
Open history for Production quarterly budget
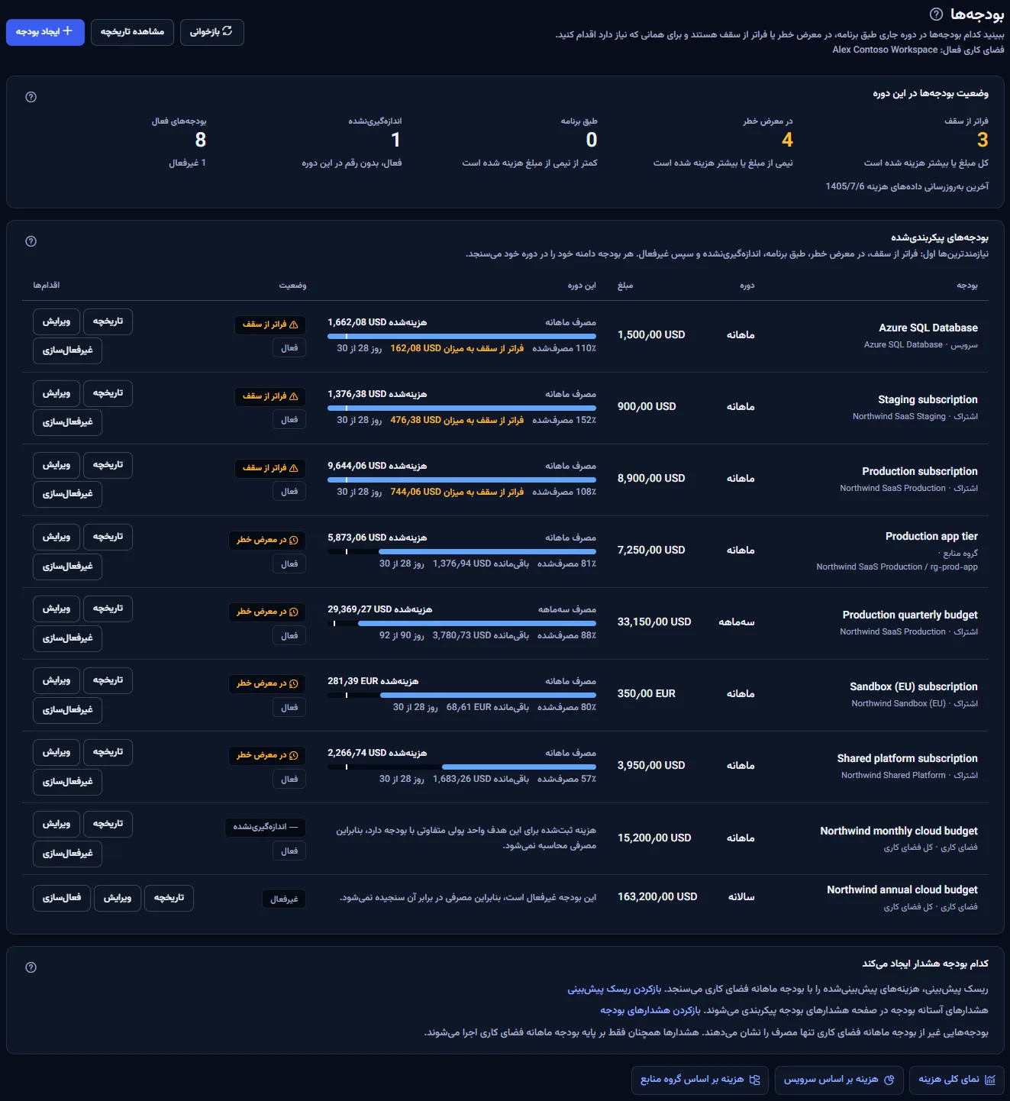108,609
